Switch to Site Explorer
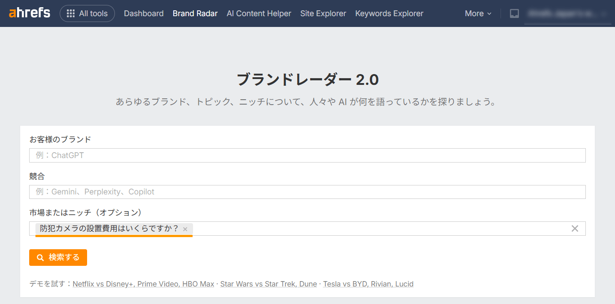 pyautogui.click(x=323, y=13)
